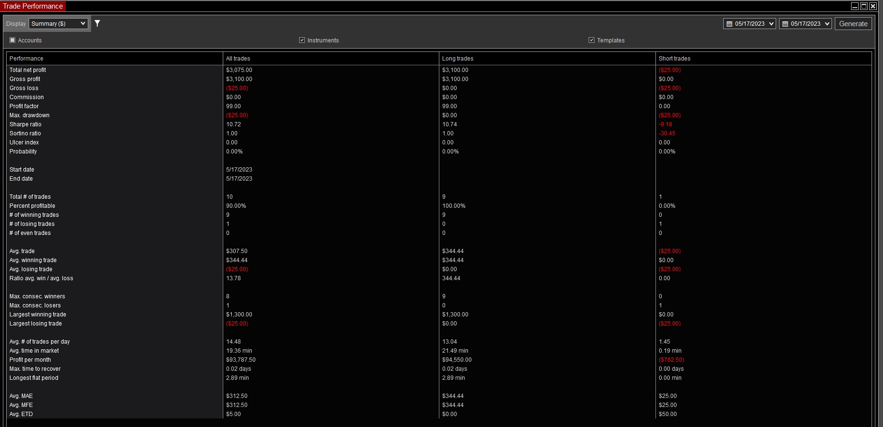Open the trade filter funnel icon
Viewport: 883px width, 427px height.
pos(97,23)
